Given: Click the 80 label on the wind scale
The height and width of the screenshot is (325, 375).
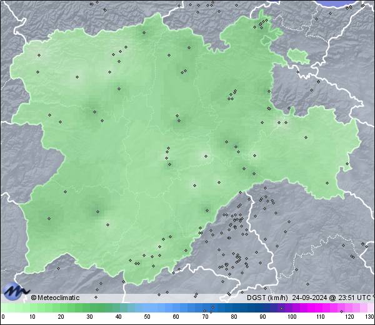Looking at the screenshot, I should (x=234, y=317).
